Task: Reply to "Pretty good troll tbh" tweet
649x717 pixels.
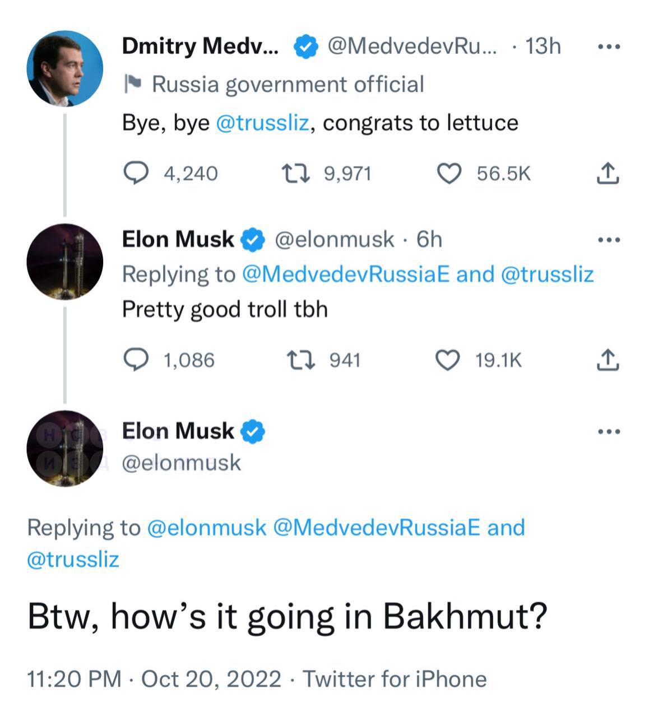Action: pyautogui.click(x=136, y=360)
